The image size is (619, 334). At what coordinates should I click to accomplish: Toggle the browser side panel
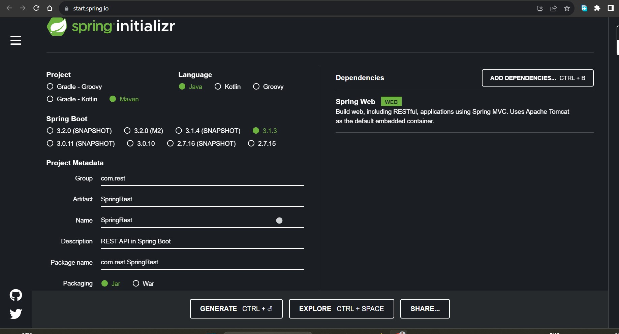pos(611,8)
